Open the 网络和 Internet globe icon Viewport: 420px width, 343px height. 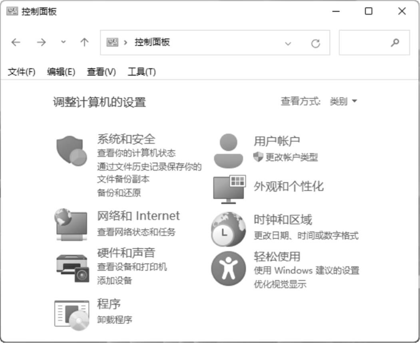[71, 224]
